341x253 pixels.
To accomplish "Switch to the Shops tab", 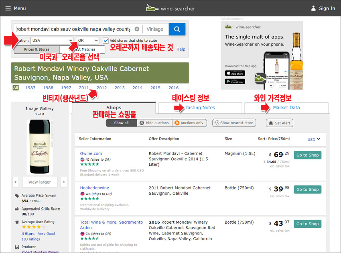I will [114, 108].
